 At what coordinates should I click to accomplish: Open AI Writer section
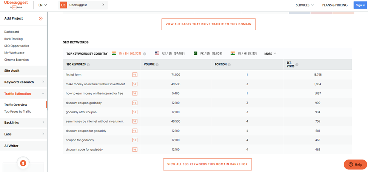pyautogui.click(x=23, y=146)
